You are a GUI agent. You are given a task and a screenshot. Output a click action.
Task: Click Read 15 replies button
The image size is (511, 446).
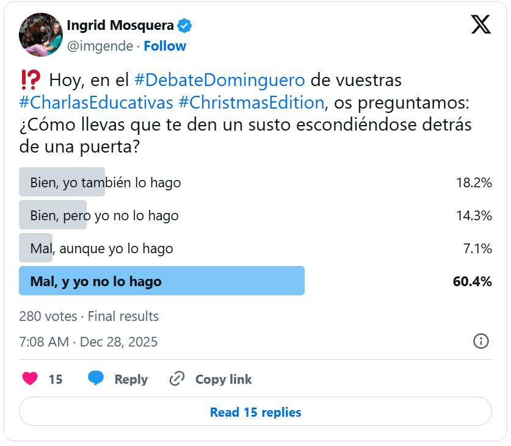click(255, 412)
